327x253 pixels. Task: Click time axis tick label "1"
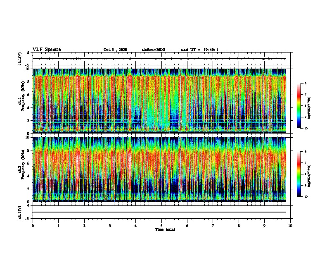[x=58, y=226]
